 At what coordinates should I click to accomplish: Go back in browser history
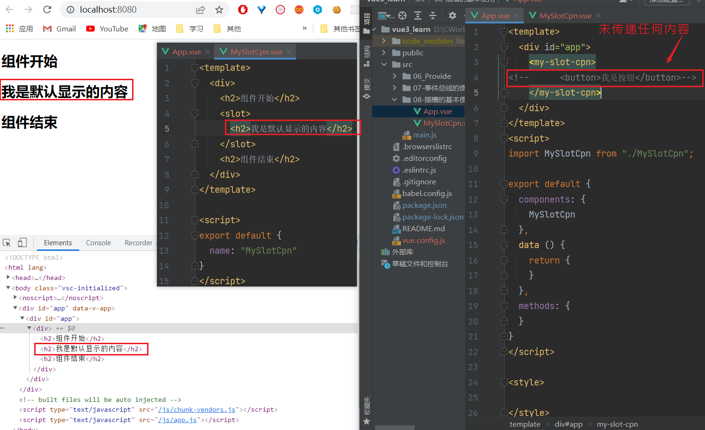point(9,9)
